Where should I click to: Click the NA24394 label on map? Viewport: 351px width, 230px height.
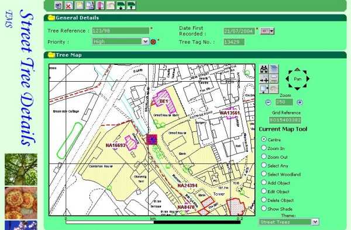[187, 186]
